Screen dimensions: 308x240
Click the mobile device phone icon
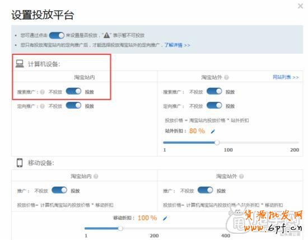pos(20,163)
